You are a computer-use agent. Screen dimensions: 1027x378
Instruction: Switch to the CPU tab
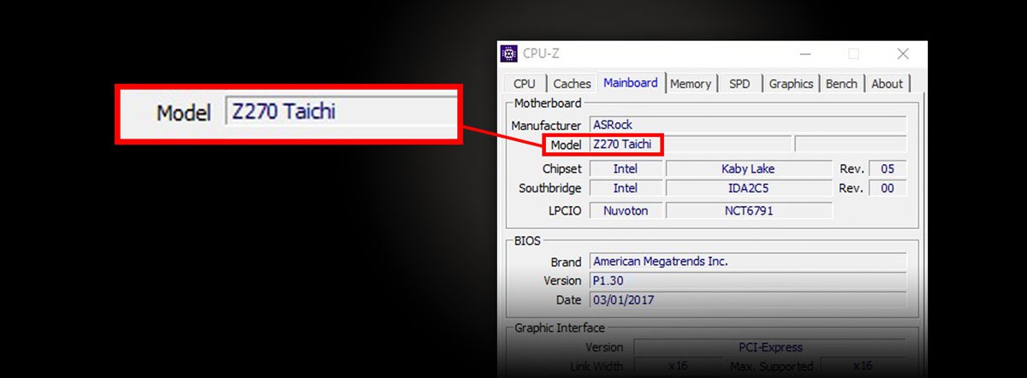(524, 83)
